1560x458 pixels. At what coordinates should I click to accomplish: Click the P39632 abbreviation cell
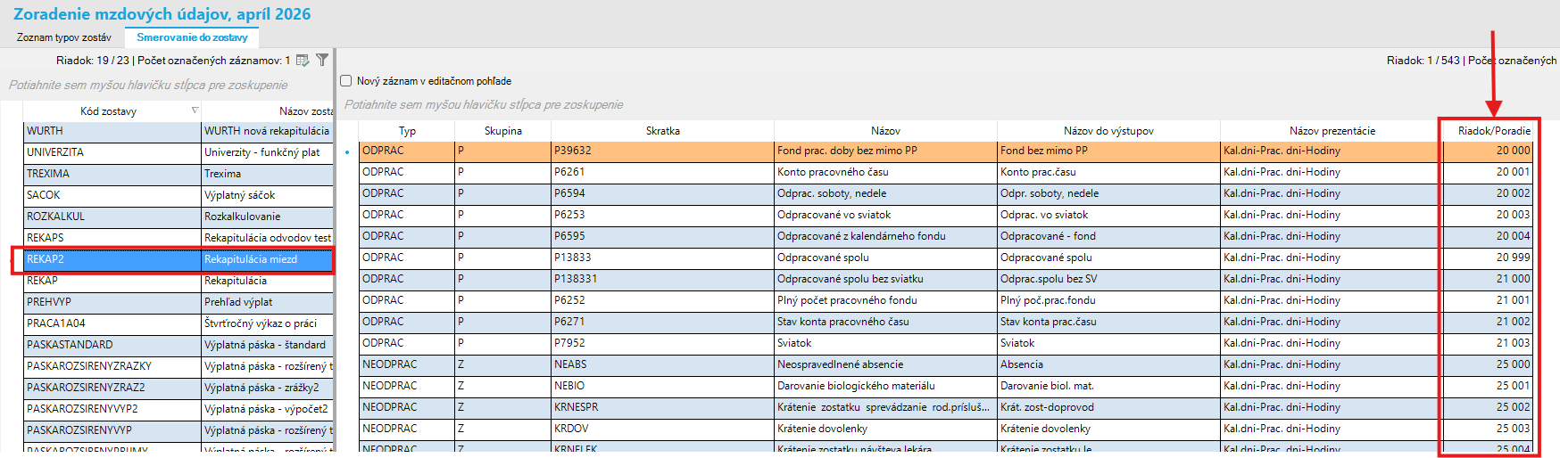(662, 151)
